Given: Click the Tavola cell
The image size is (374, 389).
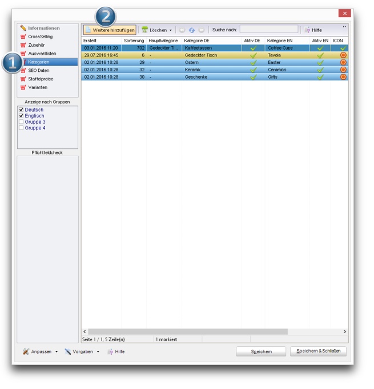Looking at the screenshot, I should (287, 55).
